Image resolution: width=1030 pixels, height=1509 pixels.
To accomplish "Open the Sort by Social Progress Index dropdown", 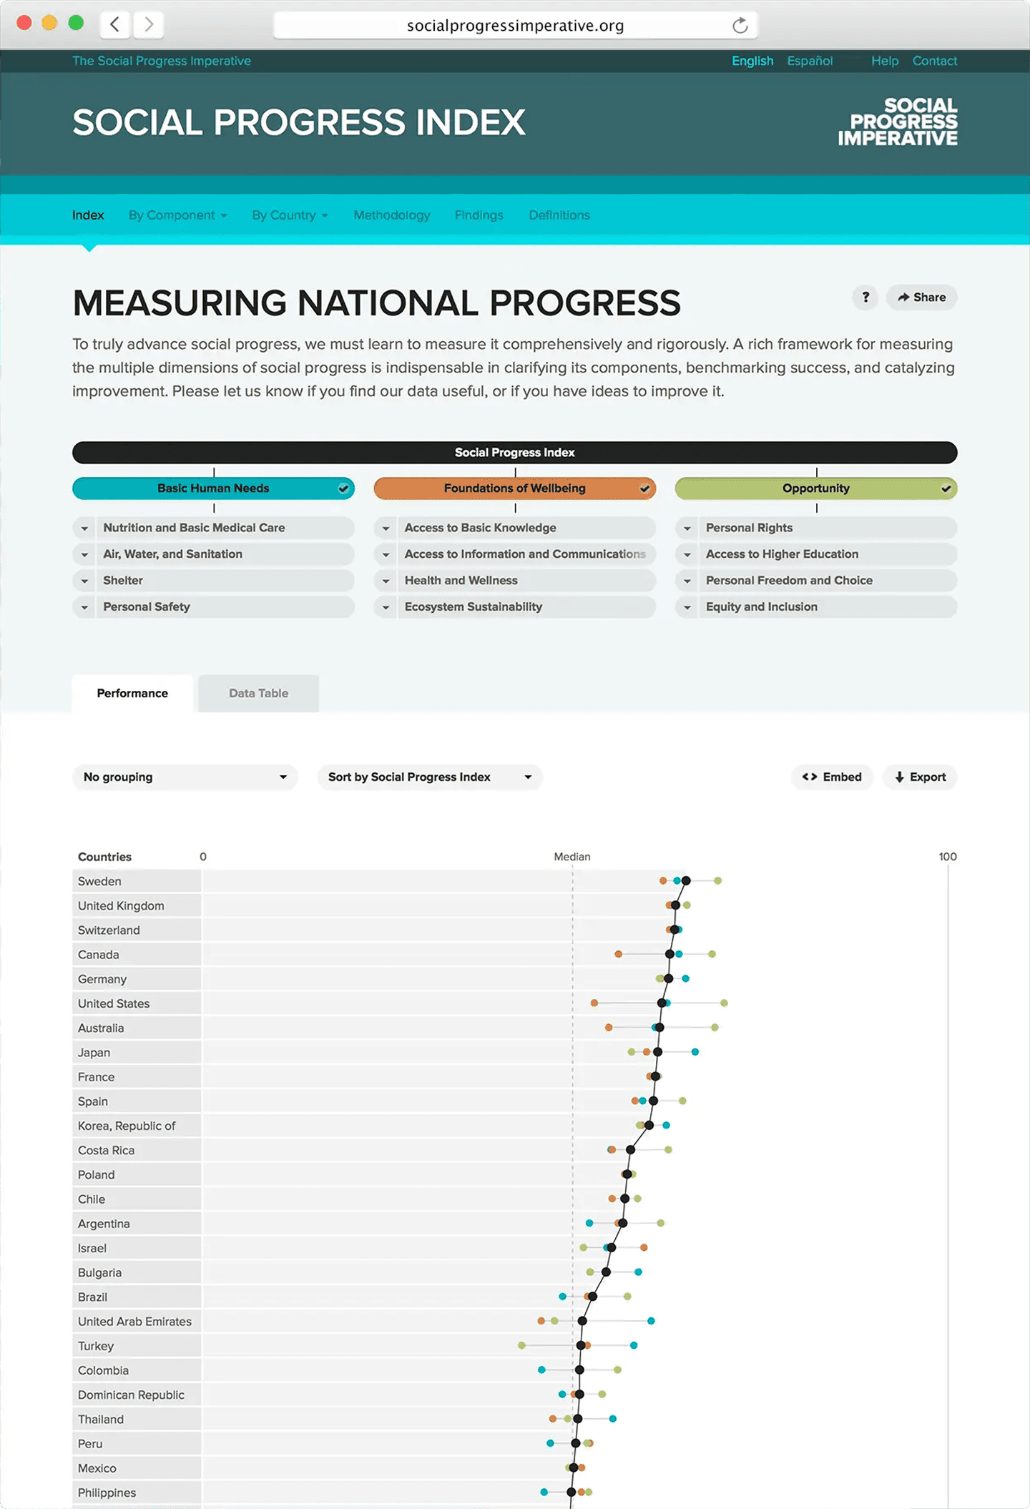I will 429,777.
